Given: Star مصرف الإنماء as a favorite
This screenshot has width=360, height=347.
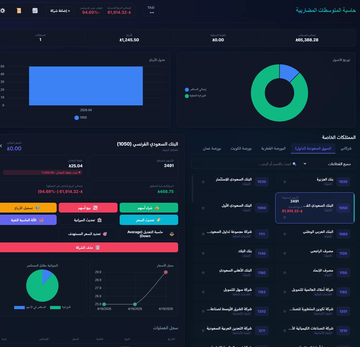Looking at the screenshot, I should pyautogui.click(x=285, y=273).
